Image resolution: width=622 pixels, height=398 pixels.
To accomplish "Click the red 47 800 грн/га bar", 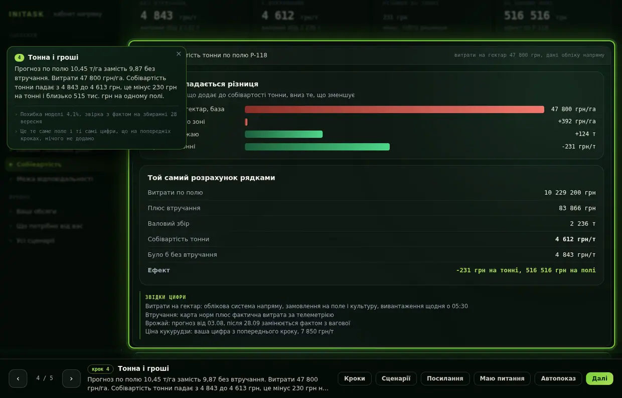I will [394, 109].
